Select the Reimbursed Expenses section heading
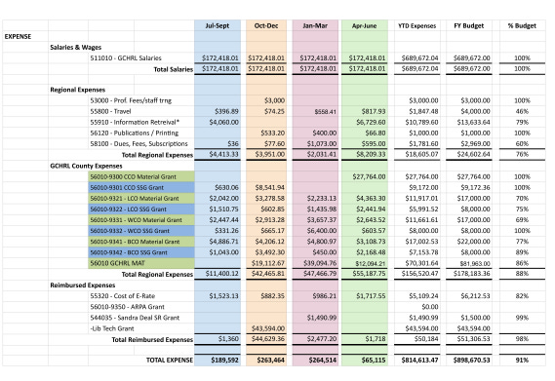 pyautogui.click(x=83, y=286)
